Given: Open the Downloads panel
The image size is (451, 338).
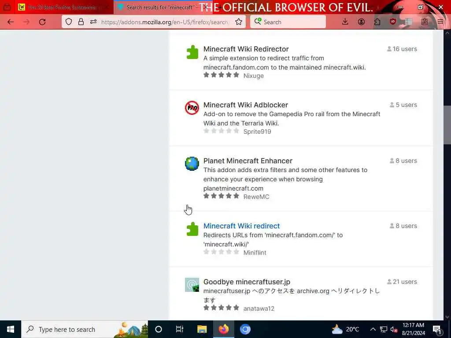Looking at the screenshot, I should (x=345, y=22).
